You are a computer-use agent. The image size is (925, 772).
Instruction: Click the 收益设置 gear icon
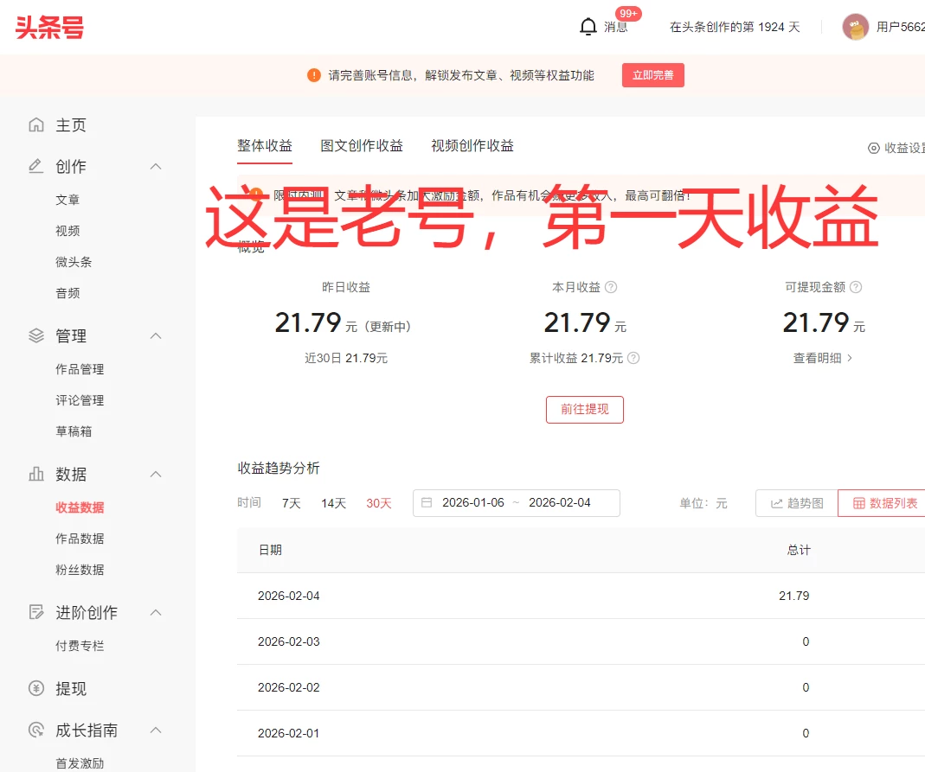coord(874,148)
